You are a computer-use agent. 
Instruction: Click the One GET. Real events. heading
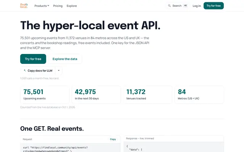52,128
